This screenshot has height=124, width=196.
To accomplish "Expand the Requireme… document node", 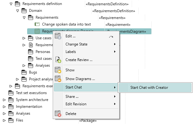I will [x=24, y=45].
